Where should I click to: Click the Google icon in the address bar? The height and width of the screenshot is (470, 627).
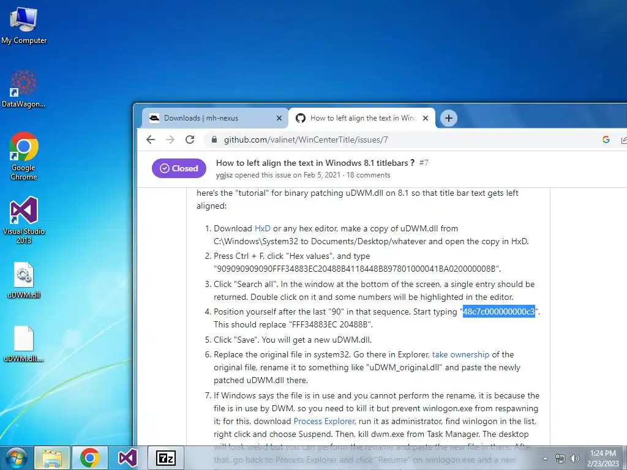pyautogui.click(x=606, y=140)
